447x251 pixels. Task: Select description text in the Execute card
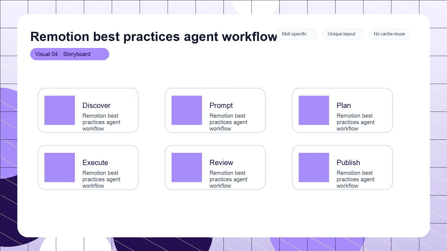pyautogui.click(x=101, y=179)
